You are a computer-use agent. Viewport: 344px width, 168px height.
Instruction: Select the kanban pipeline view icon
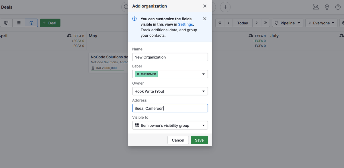(x=6, y=23)
